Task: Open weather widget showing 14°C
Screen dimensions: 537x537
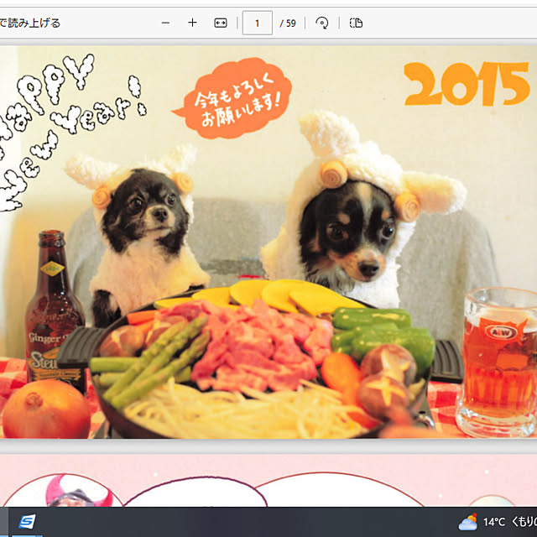Action: pos(498,522)
